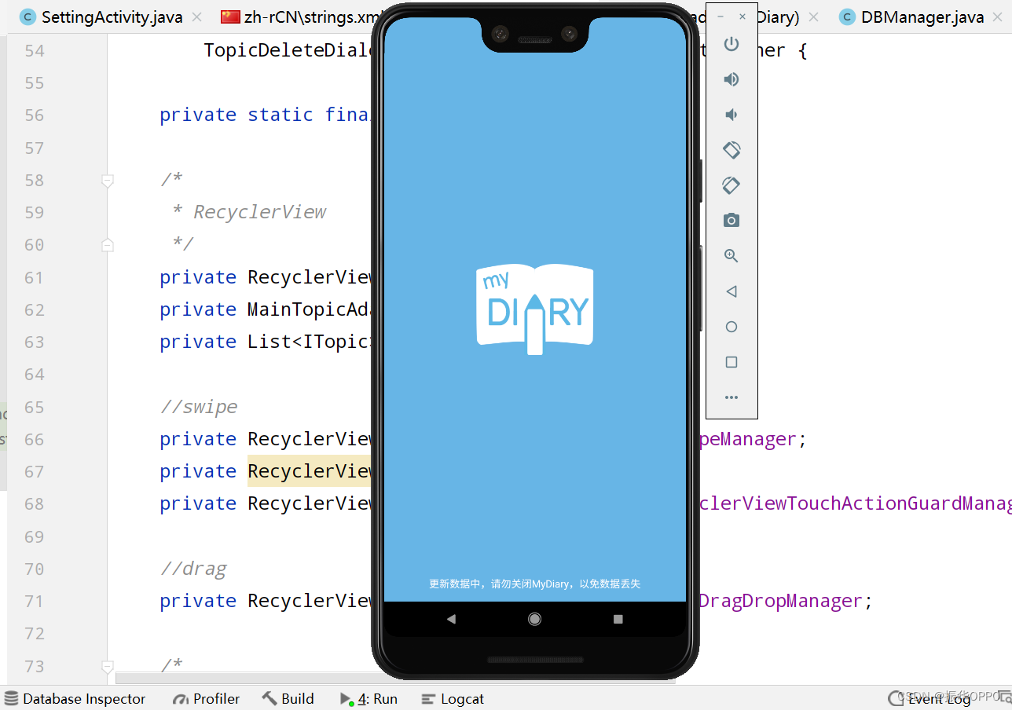Click 'DragDropManager' text on line 71
1012x710 pixels.
point(781,601)
